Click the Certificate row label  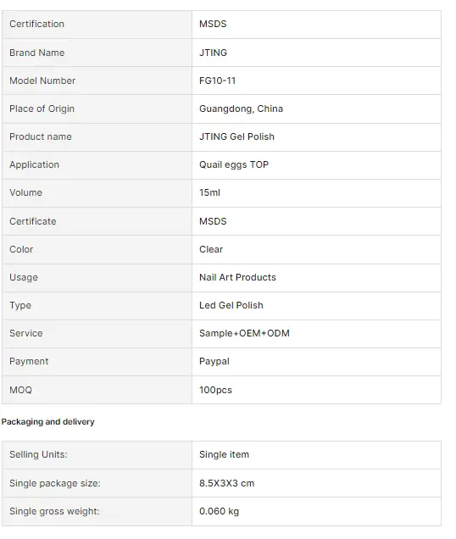(x=33, y=221)
